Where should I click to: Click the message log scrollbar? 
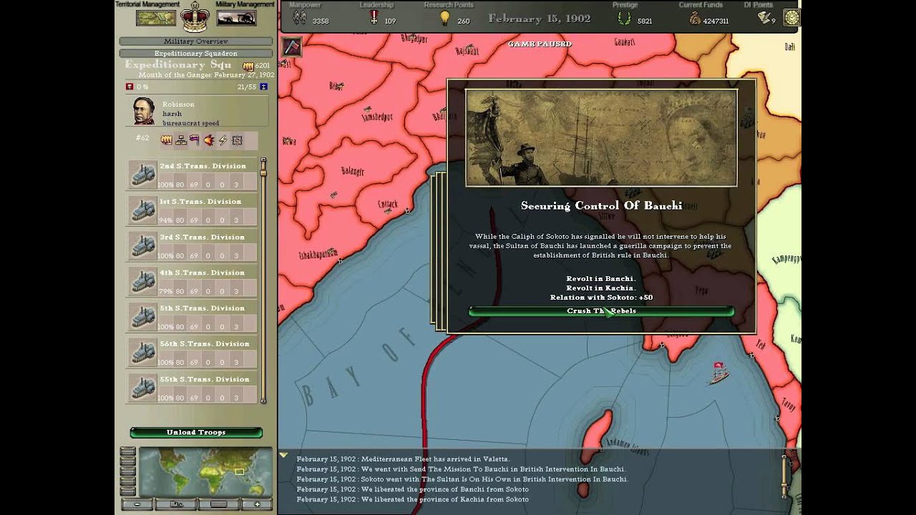[785, 477]
